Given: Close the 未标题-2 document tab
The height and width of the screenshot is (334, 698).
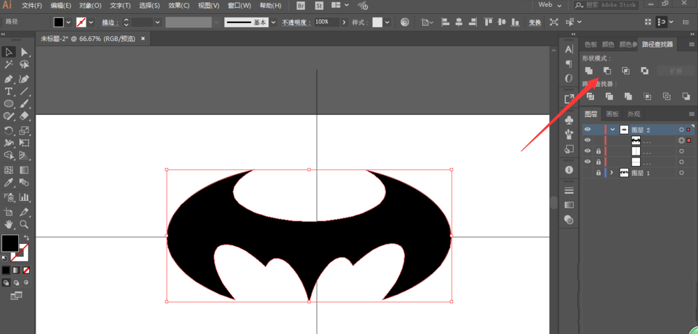Looking at the screenshot, I should 143,38.
